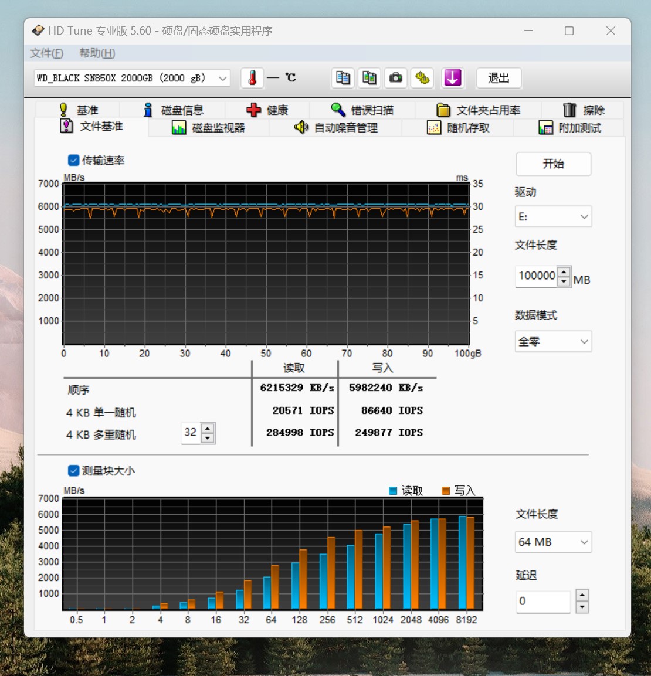Click the 延迟 input field showing 0
Viewport: 651px width, 676px height.
543,602
